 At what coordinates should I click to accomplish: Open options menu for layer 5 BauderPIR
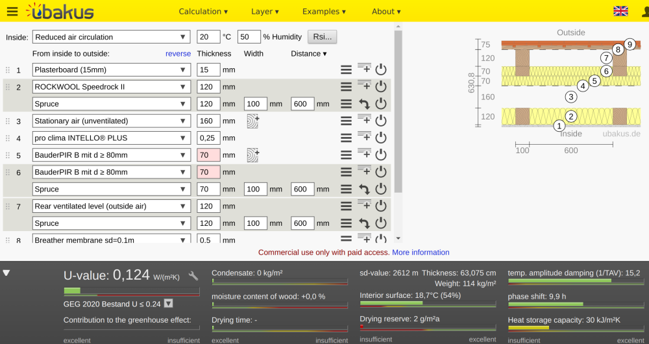[x=347, y=155]
